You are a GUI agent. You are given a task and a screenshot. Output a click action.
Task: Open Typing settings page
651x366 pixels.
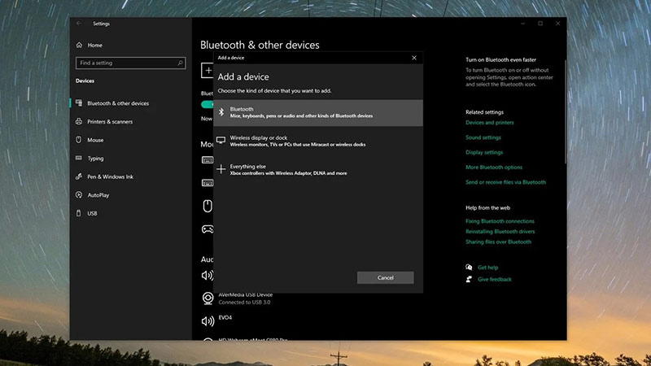click(x=95, y=159)
